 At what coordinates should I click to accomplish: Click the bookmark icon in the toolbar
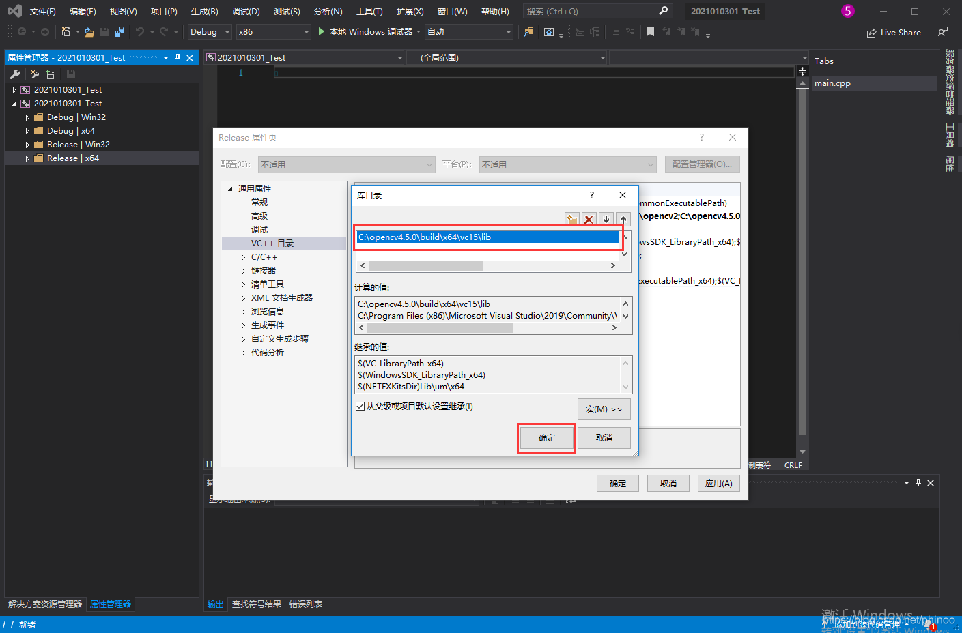[650, 32]
